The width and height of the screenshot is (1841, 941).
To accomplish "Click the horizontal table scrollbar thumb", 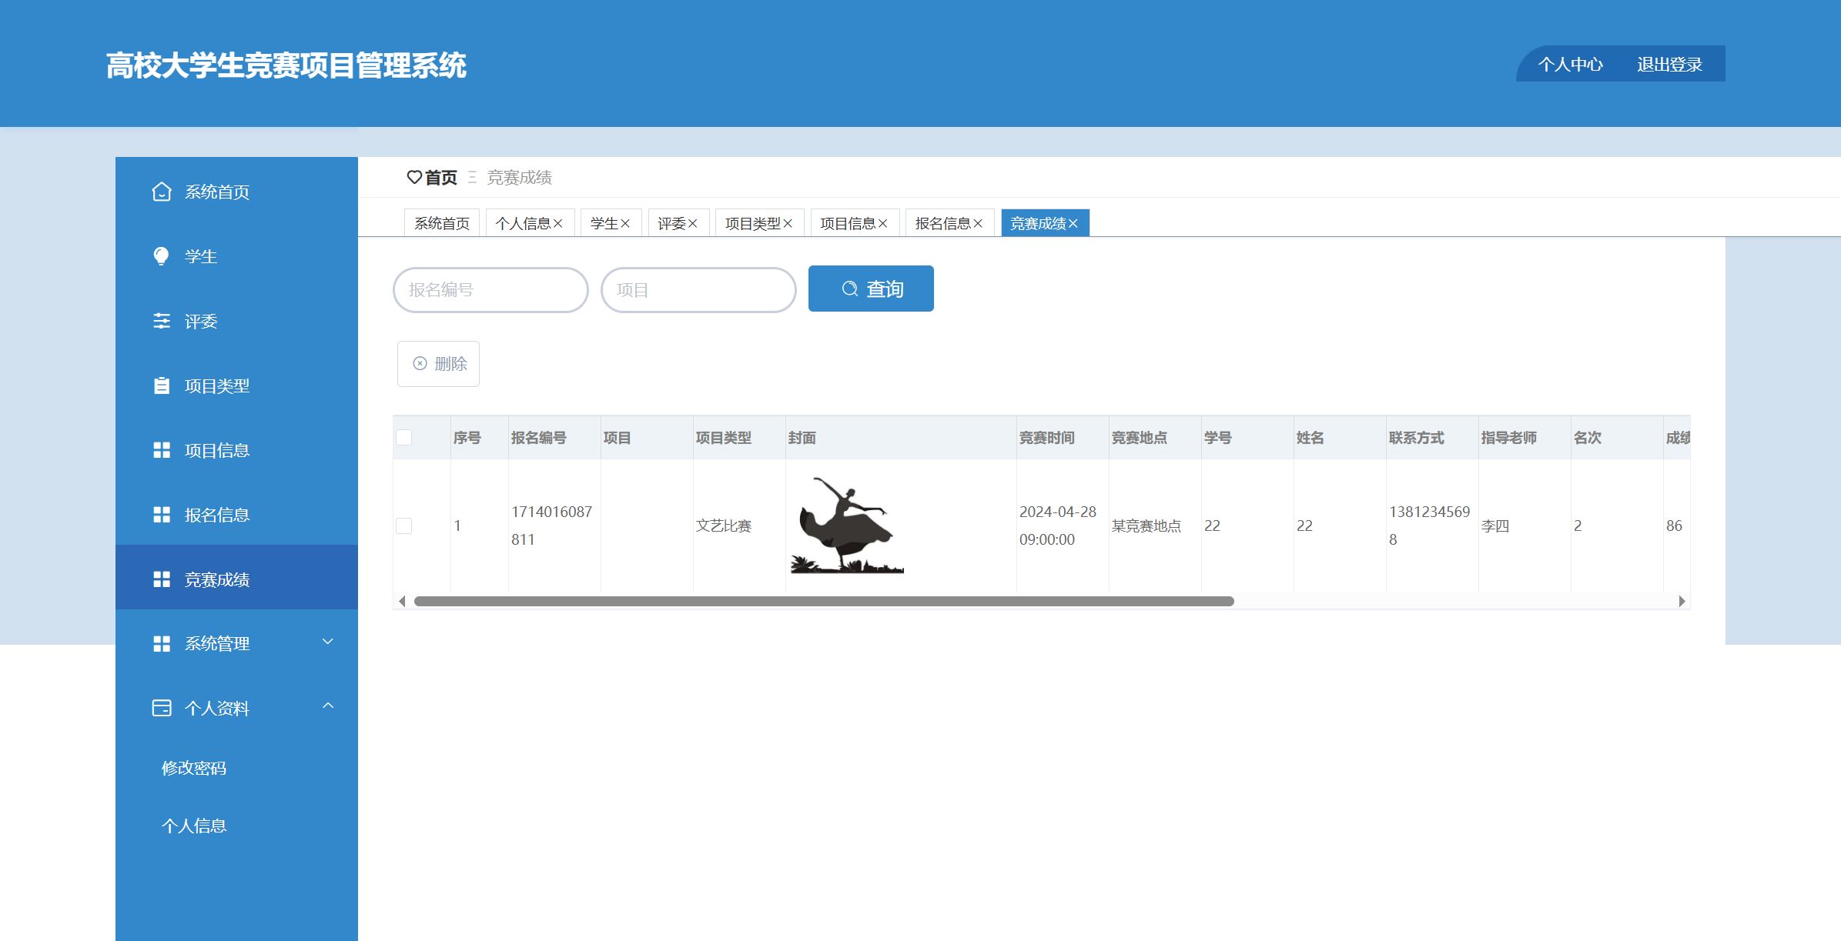I will pos(824,602).
